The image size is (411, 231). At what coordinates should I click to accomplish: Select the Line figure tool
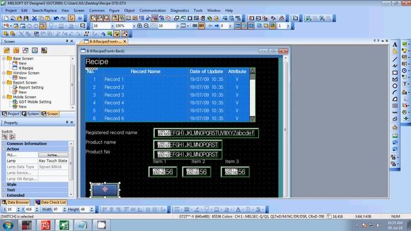tap(395, 59)
